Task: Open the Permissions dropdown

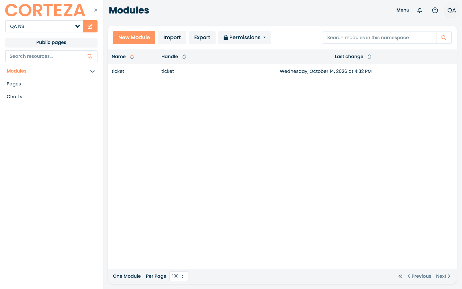Action: [x=244, y=38]
